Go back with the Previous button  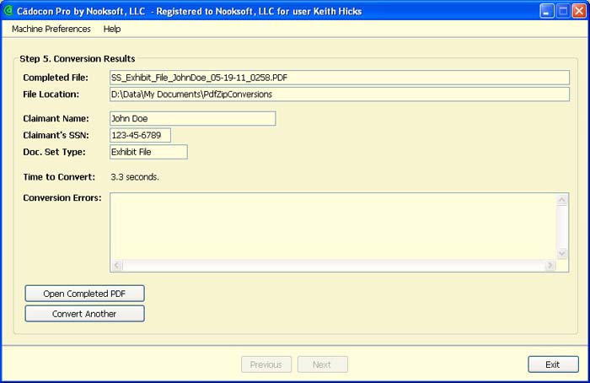[x=266, y=364]
